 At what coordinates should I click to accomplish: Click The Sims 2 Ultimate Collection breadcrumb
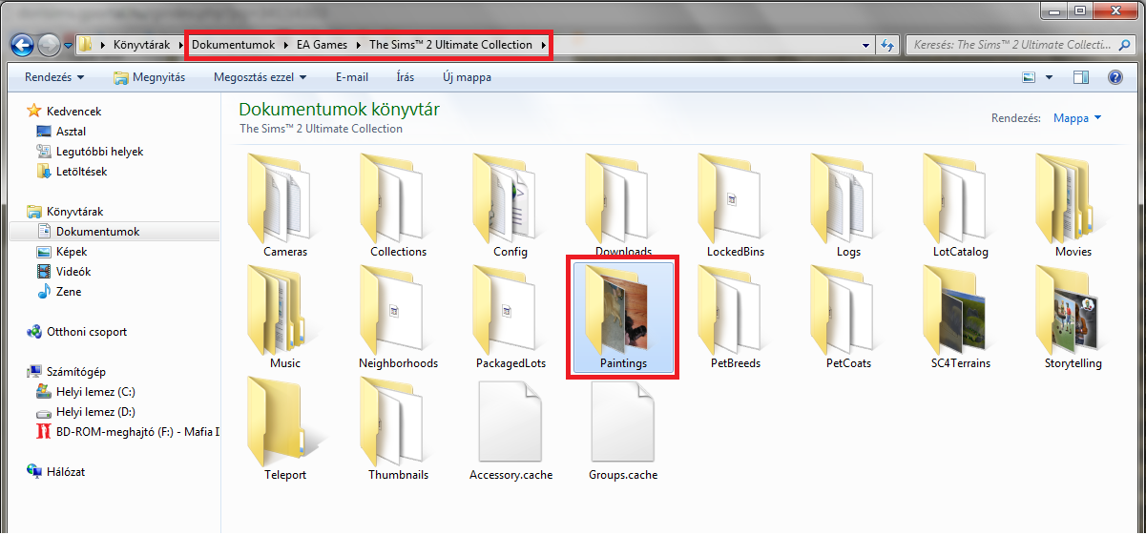[450, 45]
